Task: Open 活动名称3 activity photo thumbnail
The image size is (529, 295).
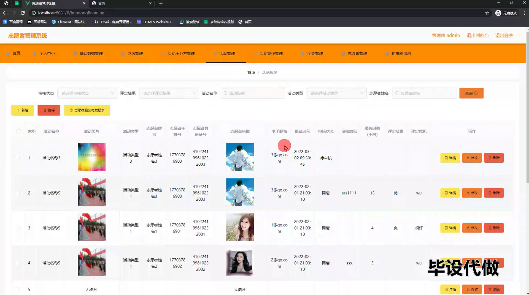Action: 91,157
